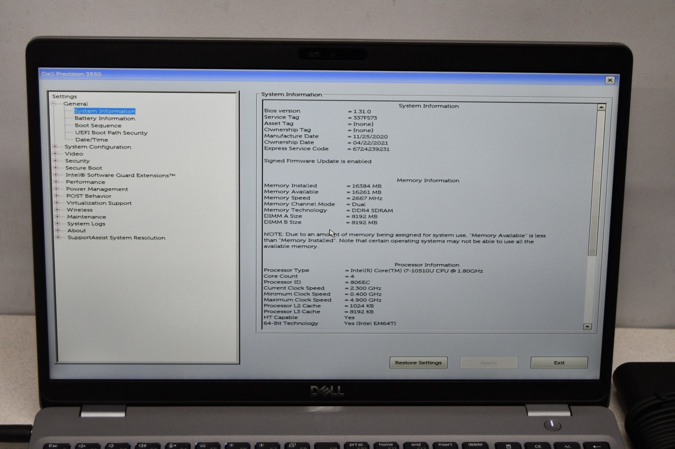Select the Video category
This screenshot has width=675, height=449.
pos(74,154)
